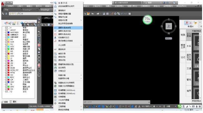Open the 注记 category in right panel
203x113 pixels.
point(183,57)
